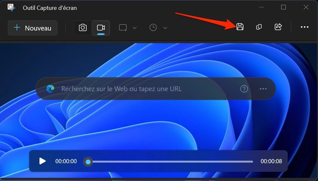The height and width of the screenshot is (181, 318).
Task: Expand the capture shape dropdown chevron
Action: [134, 28]
